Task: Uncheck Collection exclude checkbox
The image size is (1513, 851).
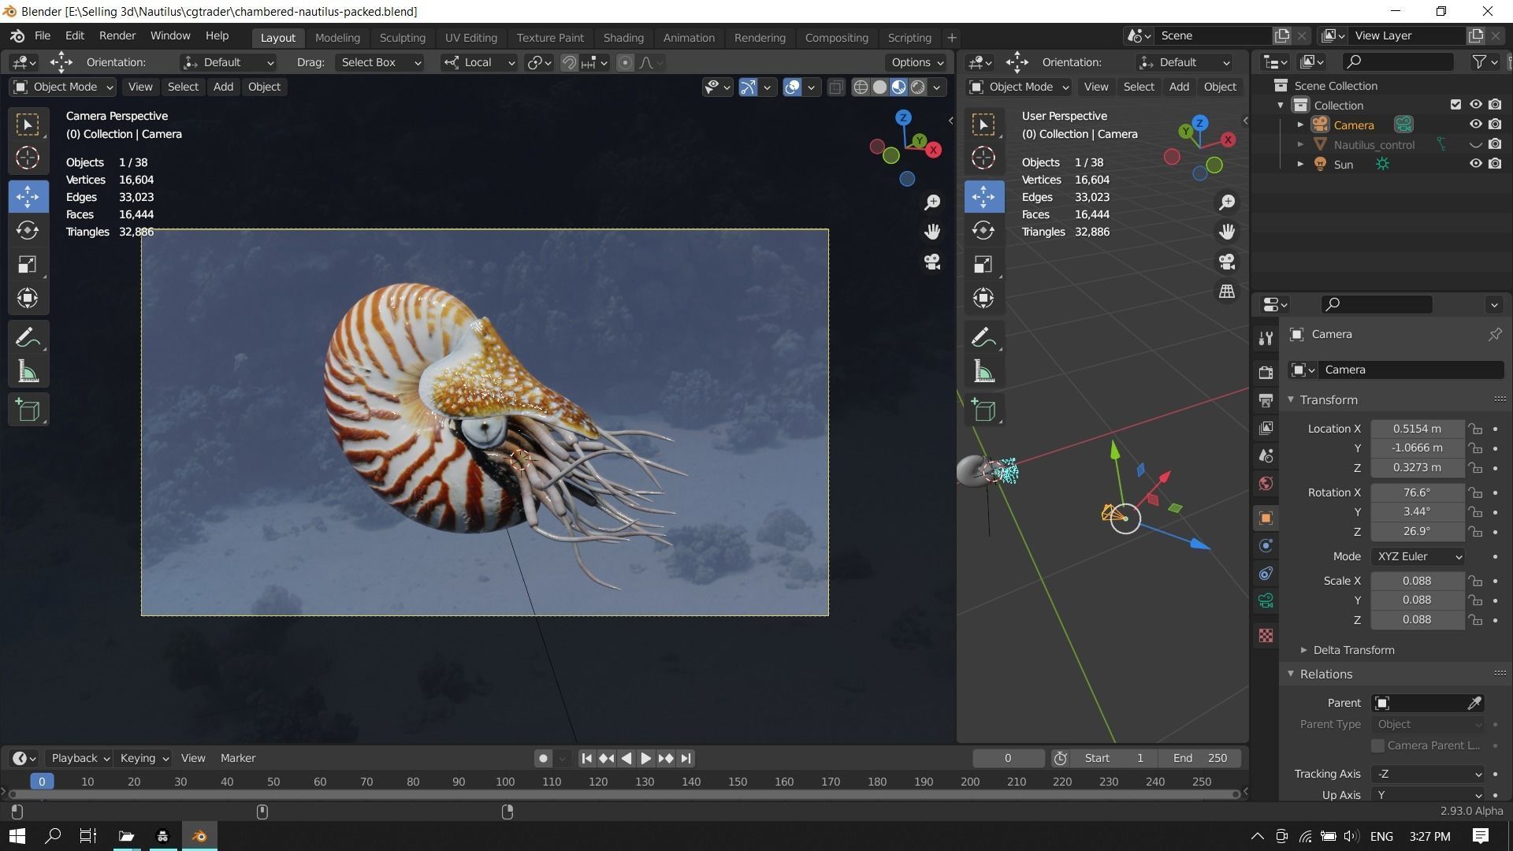Action: pos(1455,105)
